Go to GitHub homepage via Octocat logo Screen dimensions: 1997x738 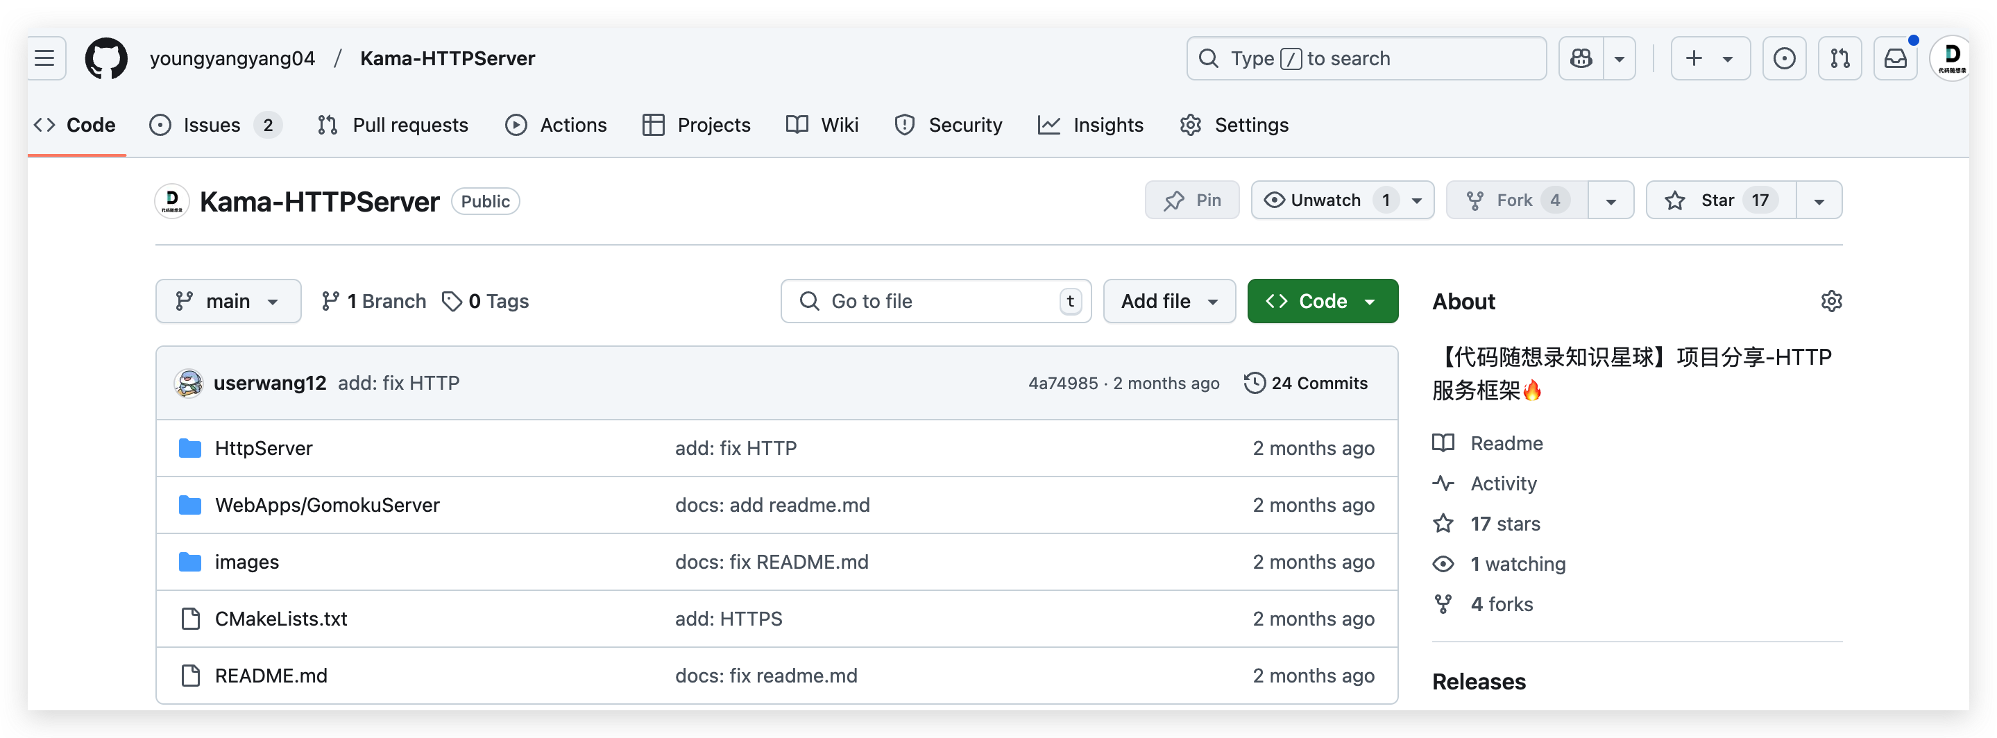click(x=106, y=58)
